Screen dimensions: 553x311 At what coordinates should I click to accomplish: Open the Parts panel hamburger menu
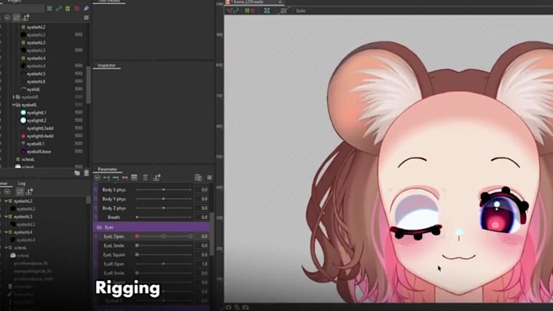tap(86, 18)
